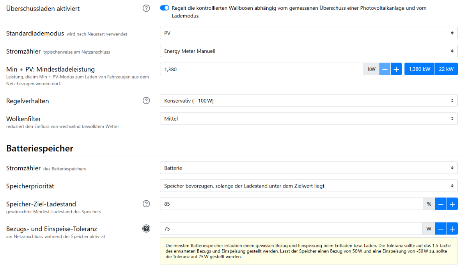Open the Standardlademodus dropdown showing PV
The image size is (468, 268).
pos(308,33)
